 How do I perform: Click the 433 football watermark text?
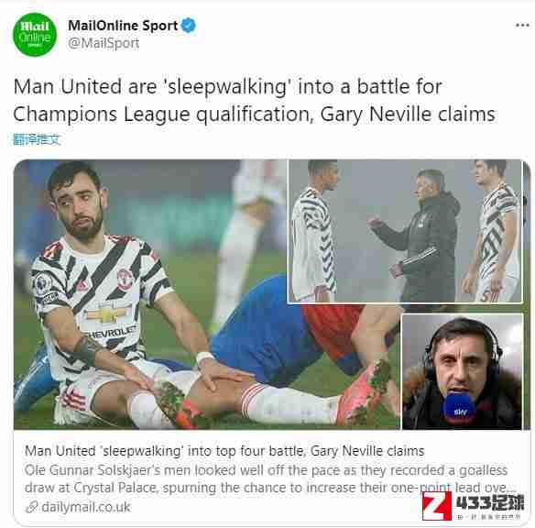tap(490, 502)
